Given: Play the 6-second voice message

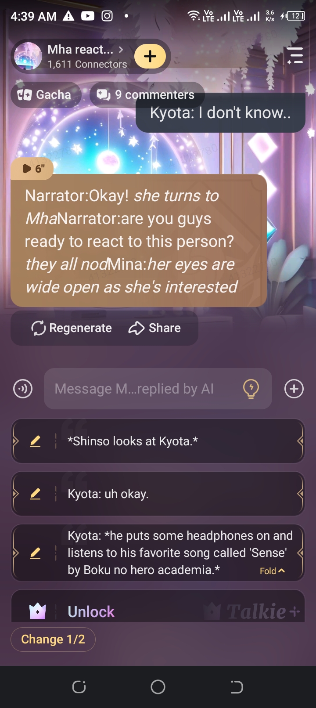Looking at the screenshot, I should (x=32, y=169).
